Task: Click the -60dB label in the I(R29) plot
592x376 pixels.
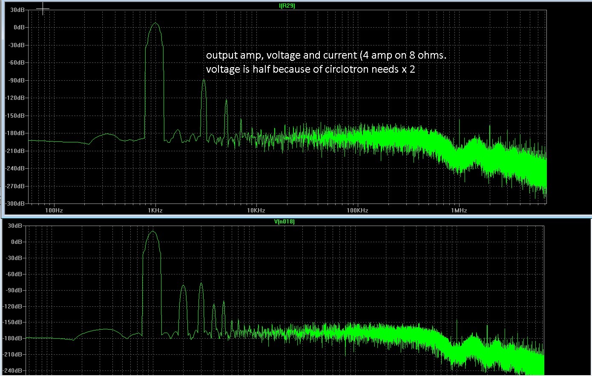Action: click(16, 62)
